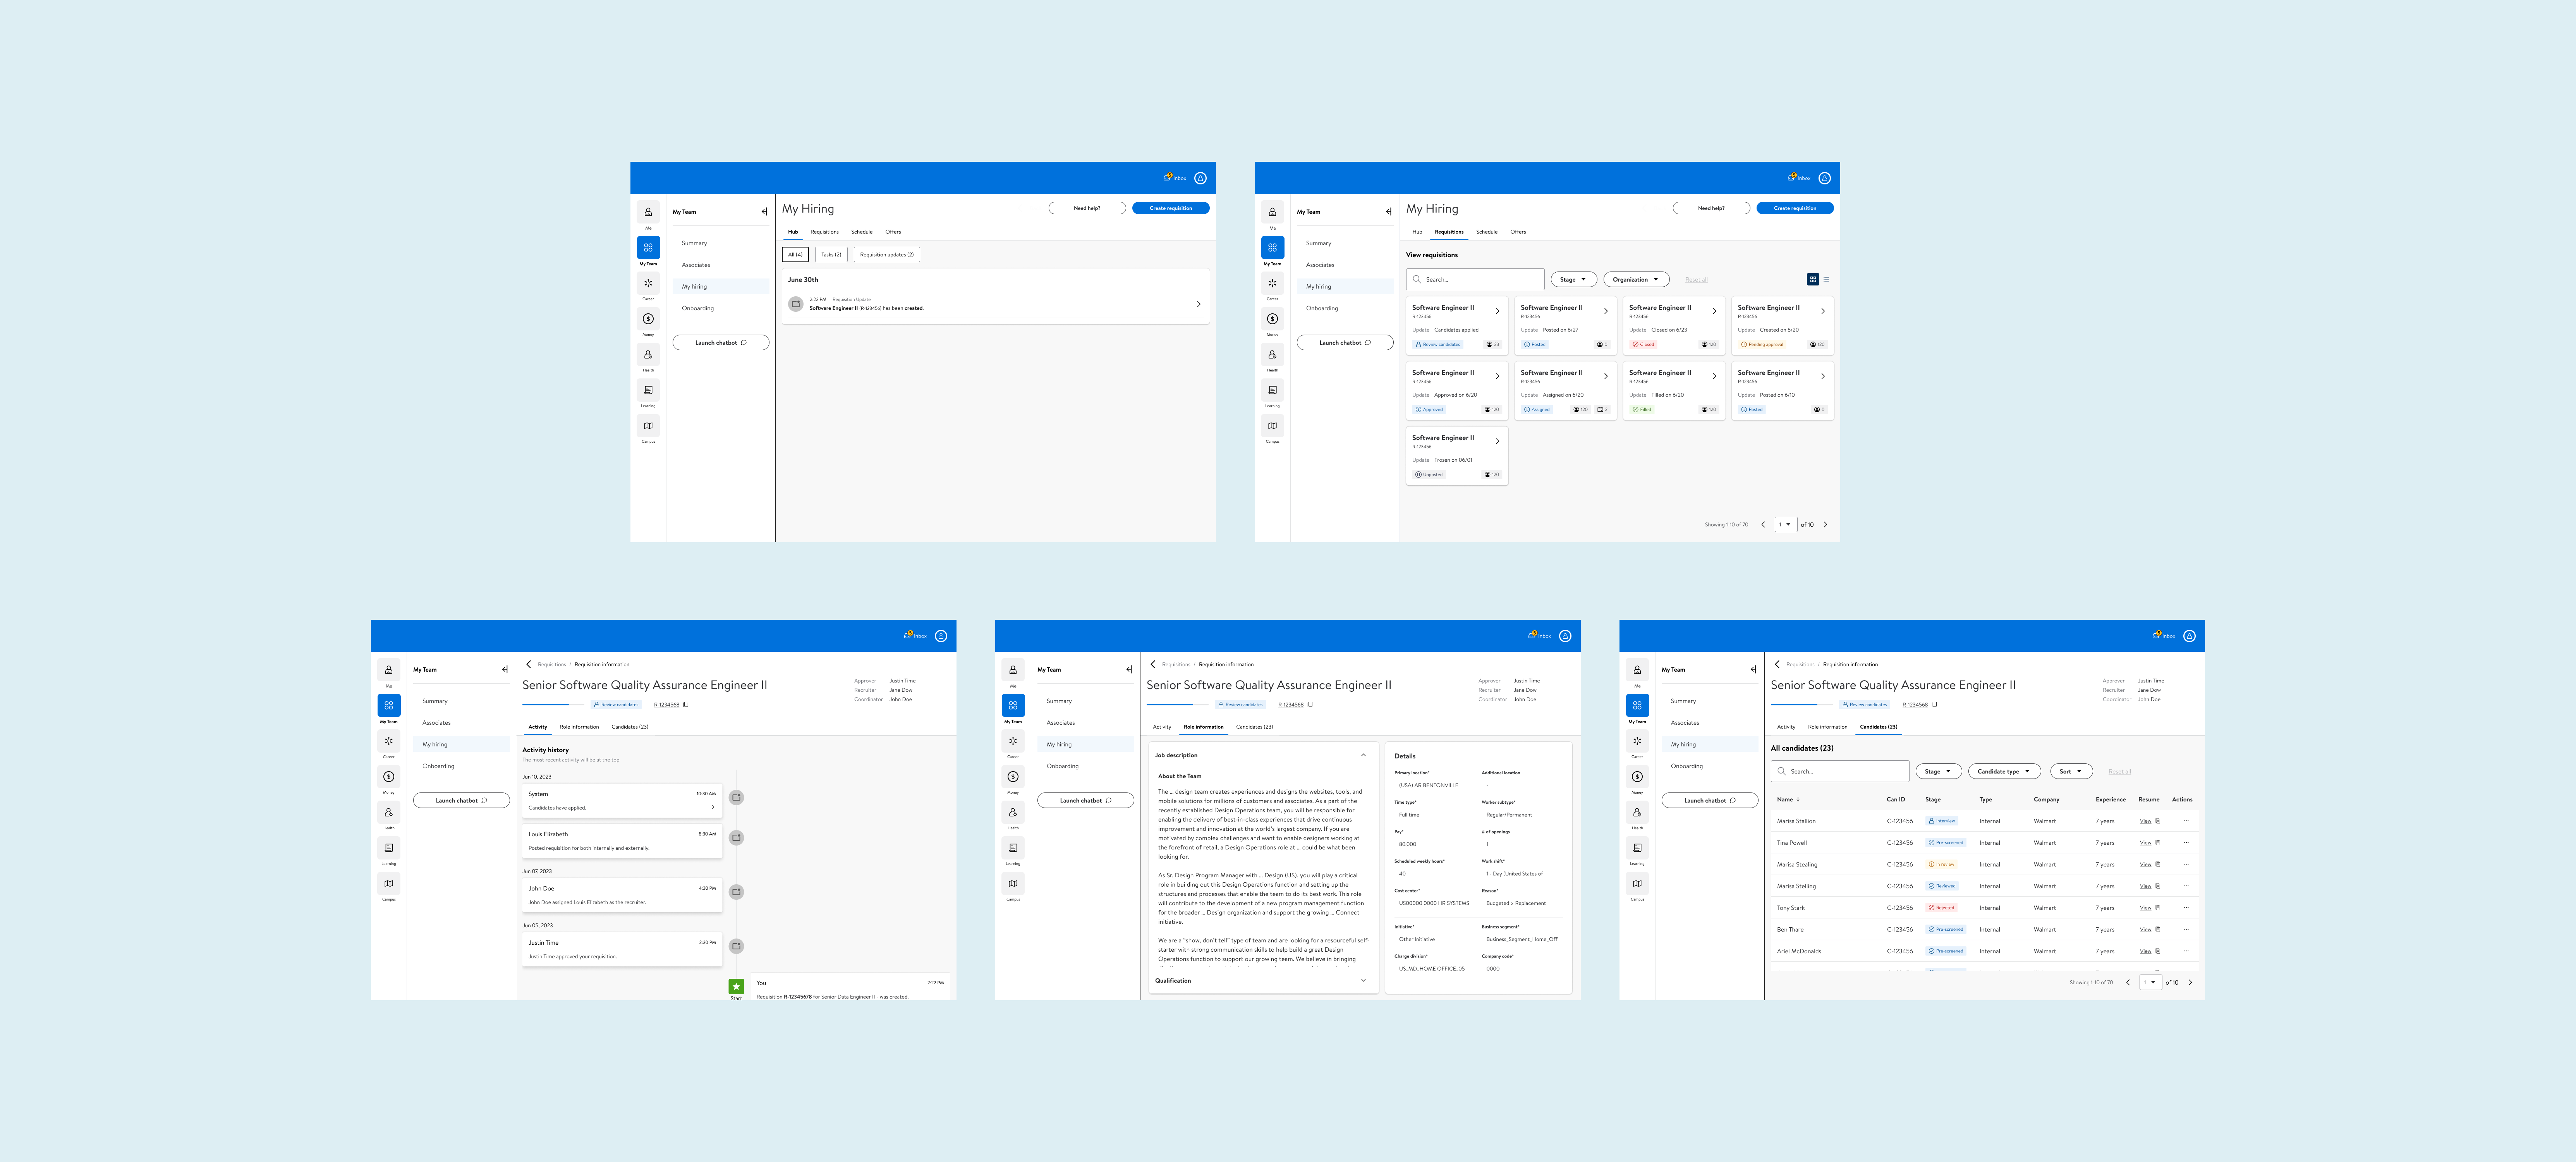Click Reset all on the View requisitions screen
The height and width of the screenshot is (1162, 2576).
1697,280
